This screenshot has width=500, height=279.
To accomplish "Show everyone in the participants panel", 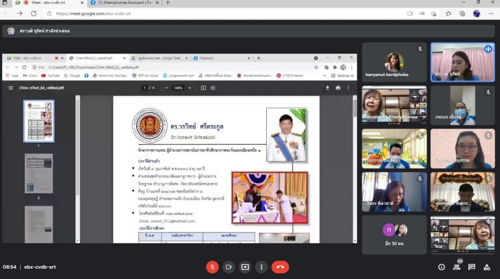I will pos(457,267).
